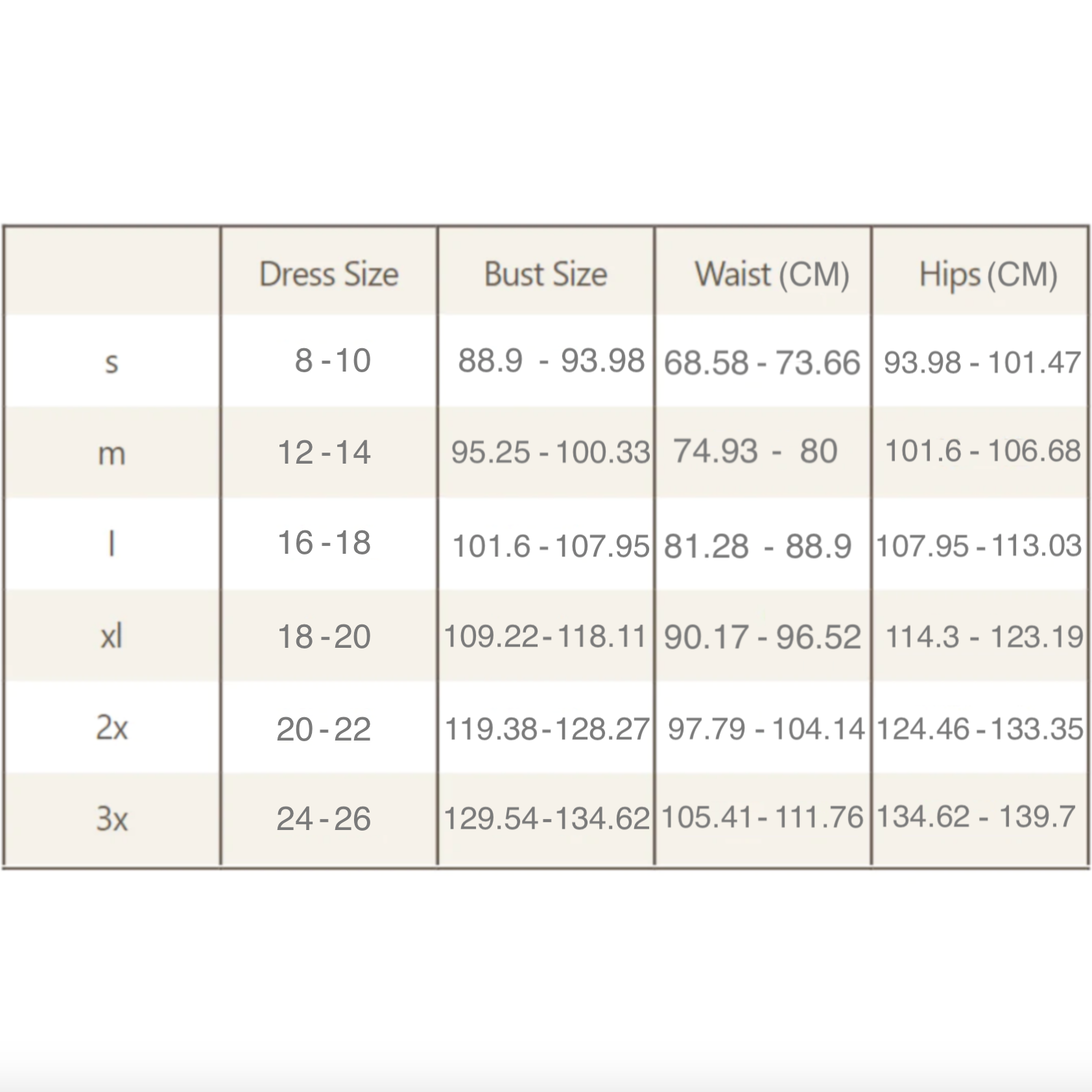This screenshot has width=1092, height=1092.
Task: Click the dress size 12 - 14 cell
Action: click(324, 453)
